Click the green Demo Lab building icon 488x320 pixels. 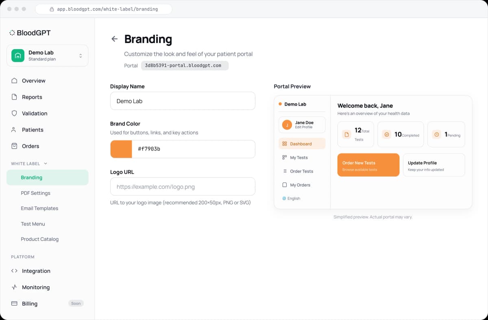[18, 56]
